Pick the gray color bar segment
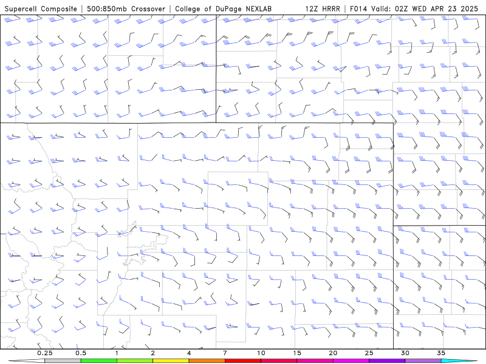The height and width of the screenshot is (364, 486). (x=63, y=361)
